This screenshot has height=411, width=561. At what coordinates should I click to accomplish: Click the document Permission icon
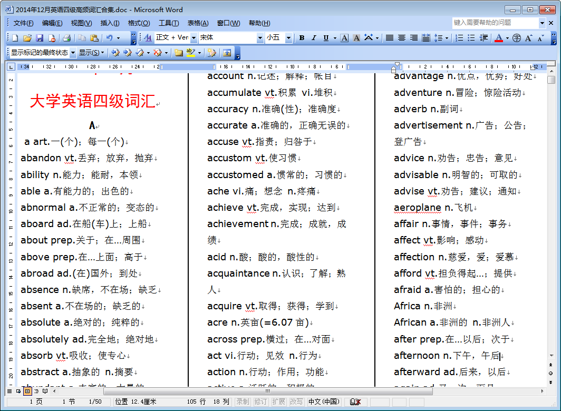pos(52,38)
